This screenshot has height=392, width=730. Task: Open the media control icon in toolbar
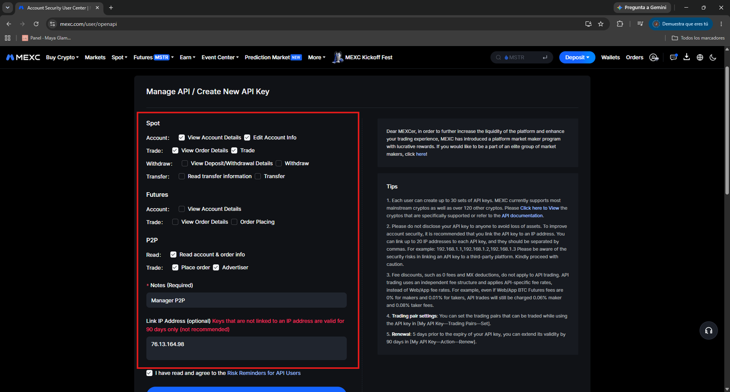(x=640, y=24)
